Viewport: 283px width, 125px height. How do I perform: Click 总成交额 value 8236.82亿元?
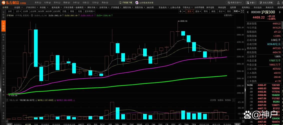point(273,44)
